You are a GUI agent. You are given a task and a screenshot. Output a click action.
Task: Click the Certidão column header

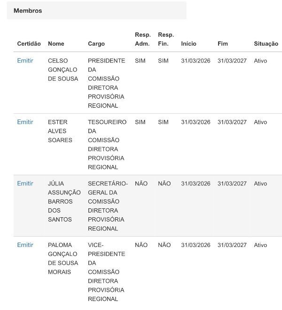click(x=29, y=44)
